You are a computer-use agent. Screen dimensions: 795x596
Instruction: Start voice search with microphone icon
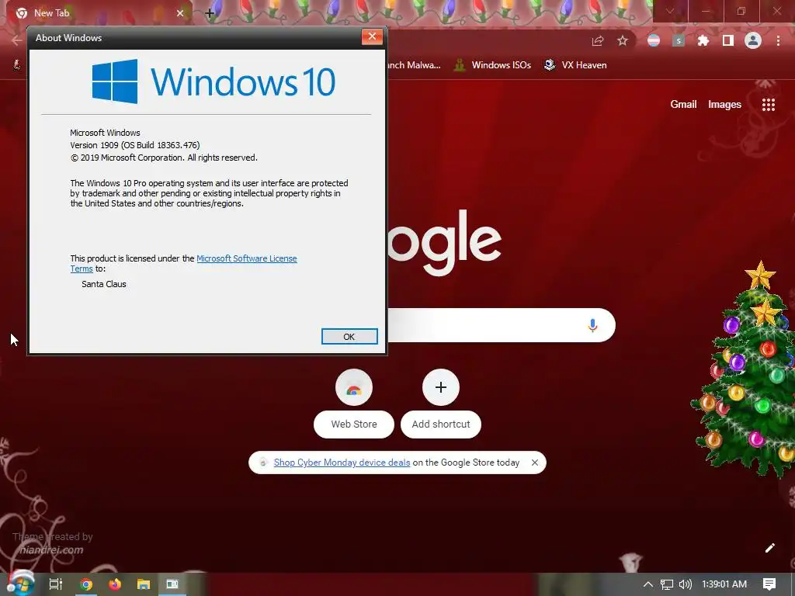click(592, 325)
